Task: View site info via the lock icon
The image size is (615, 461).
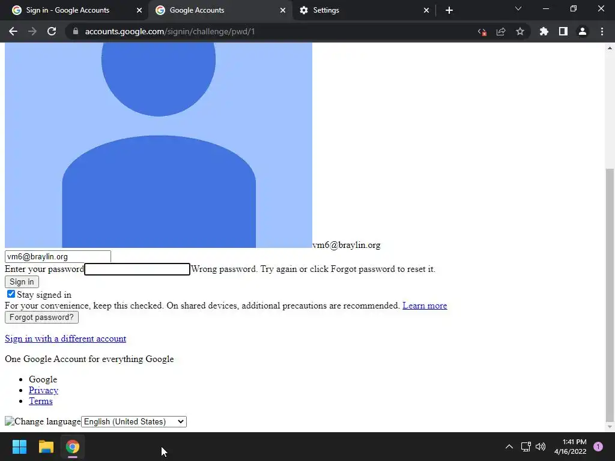Action: pyautogui.click(x=75, y=31)
